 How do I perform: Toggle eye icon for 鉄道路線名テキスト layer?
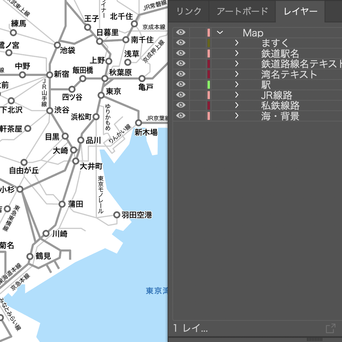181,64
